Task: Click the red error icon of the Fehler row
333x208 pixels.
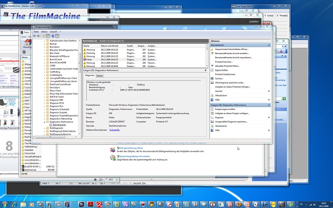Action: (85, 60)
